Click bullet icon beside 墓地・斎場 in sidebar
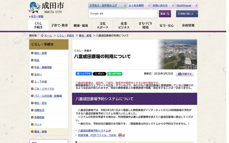This screenshot has height=143, width=229. [x=32, y=132]
